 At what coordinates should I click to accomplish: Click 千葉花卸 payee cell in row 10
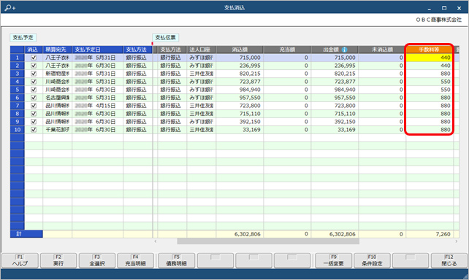tap(58, 130)
